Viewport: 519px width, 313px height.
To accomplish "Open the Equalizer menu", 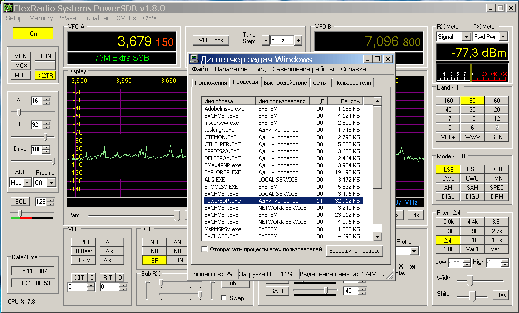I will coord(96,18).
